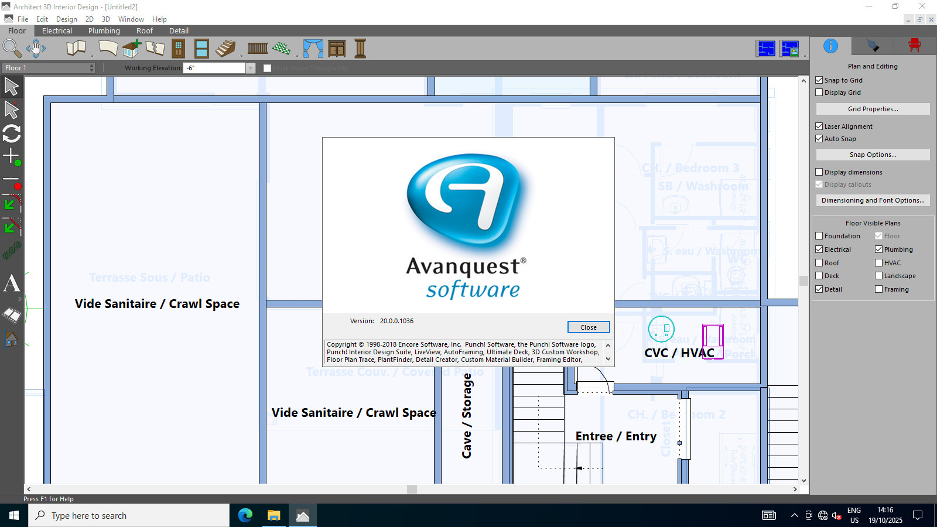Select the Zoom magnifier tool

[12, 48]
